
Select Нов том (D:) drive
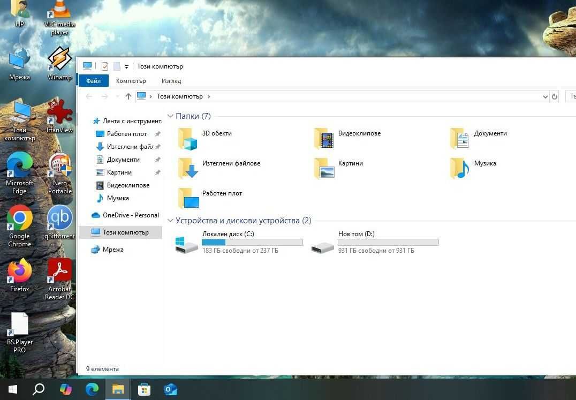point(375,242)
